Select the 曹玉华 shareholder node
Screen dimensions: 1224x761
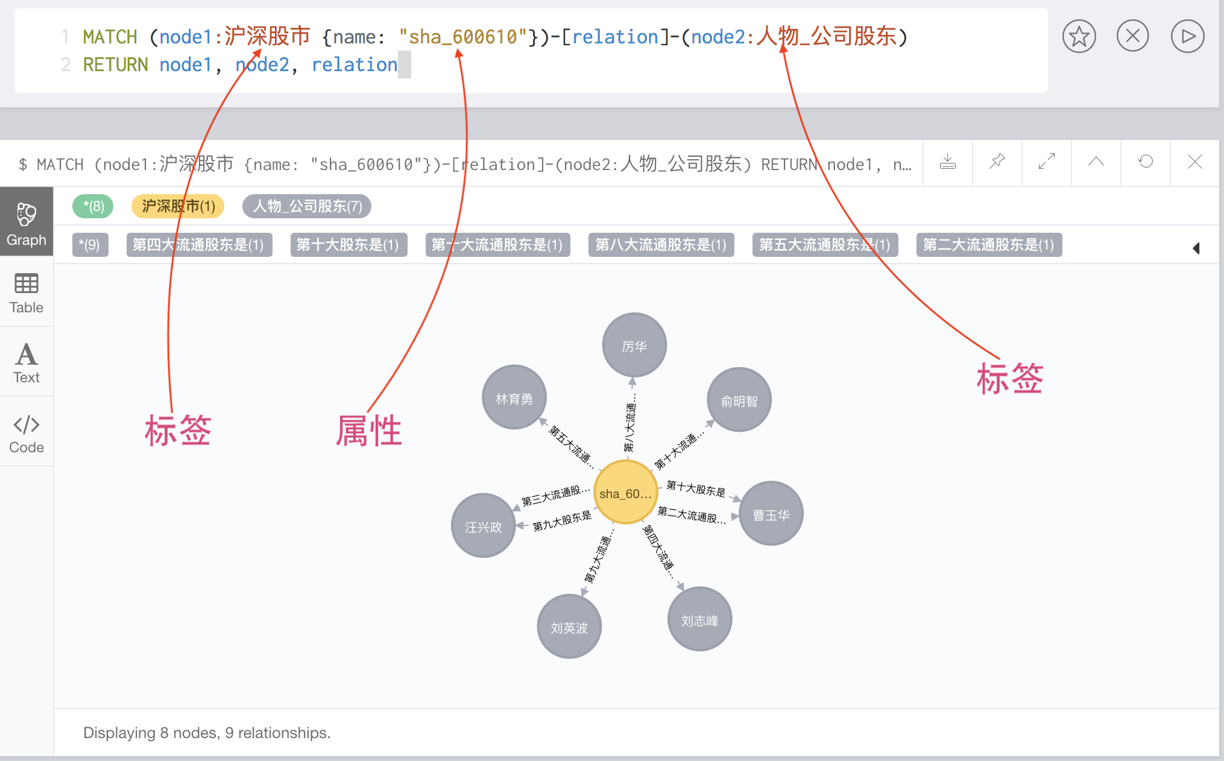pyautogui.click(x=771, y=514)
